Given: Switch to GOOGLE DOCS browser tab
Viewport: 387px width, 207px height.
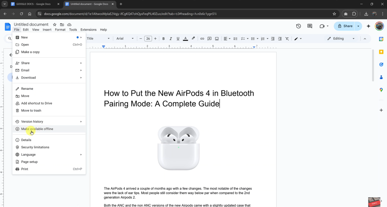Looking at the screenshot, I should pos(35,4).
